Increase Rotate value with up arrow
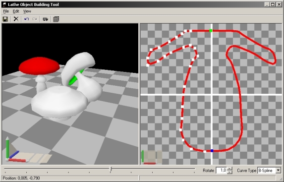284x182 pixels. [229, 169]
